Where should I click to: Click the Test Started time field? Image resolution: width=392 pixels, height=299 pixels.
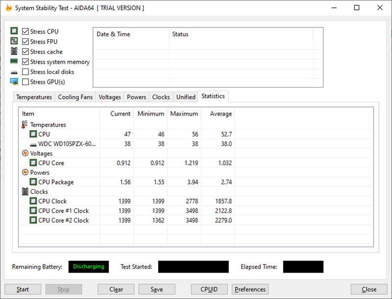[x=193, y=267]
